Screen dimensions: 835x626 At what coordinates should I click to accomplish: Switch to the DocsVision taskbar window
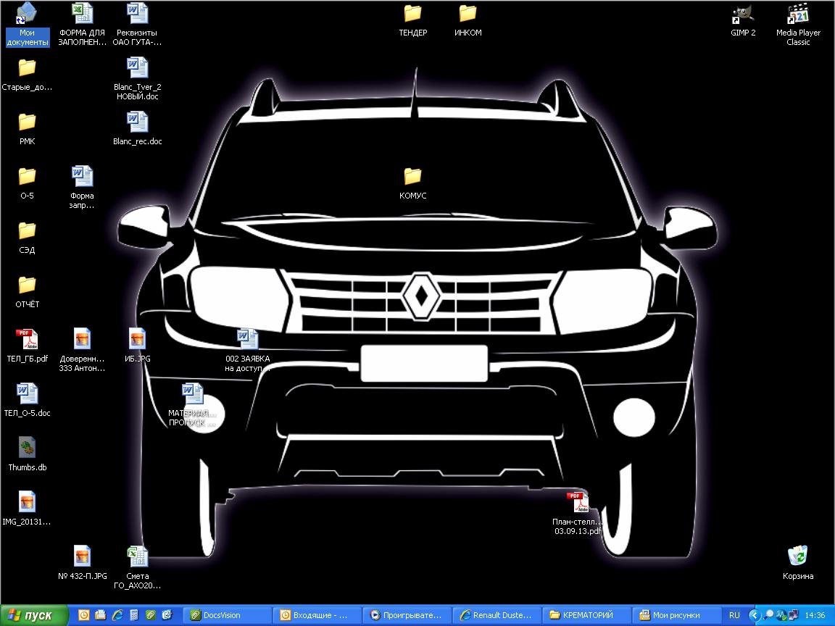click(228, 615)
